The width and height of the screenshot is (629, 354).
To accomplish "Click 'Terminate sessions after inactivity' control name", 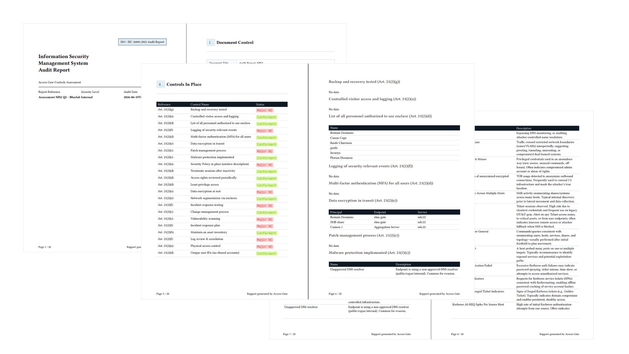I will tap(213, 171).
